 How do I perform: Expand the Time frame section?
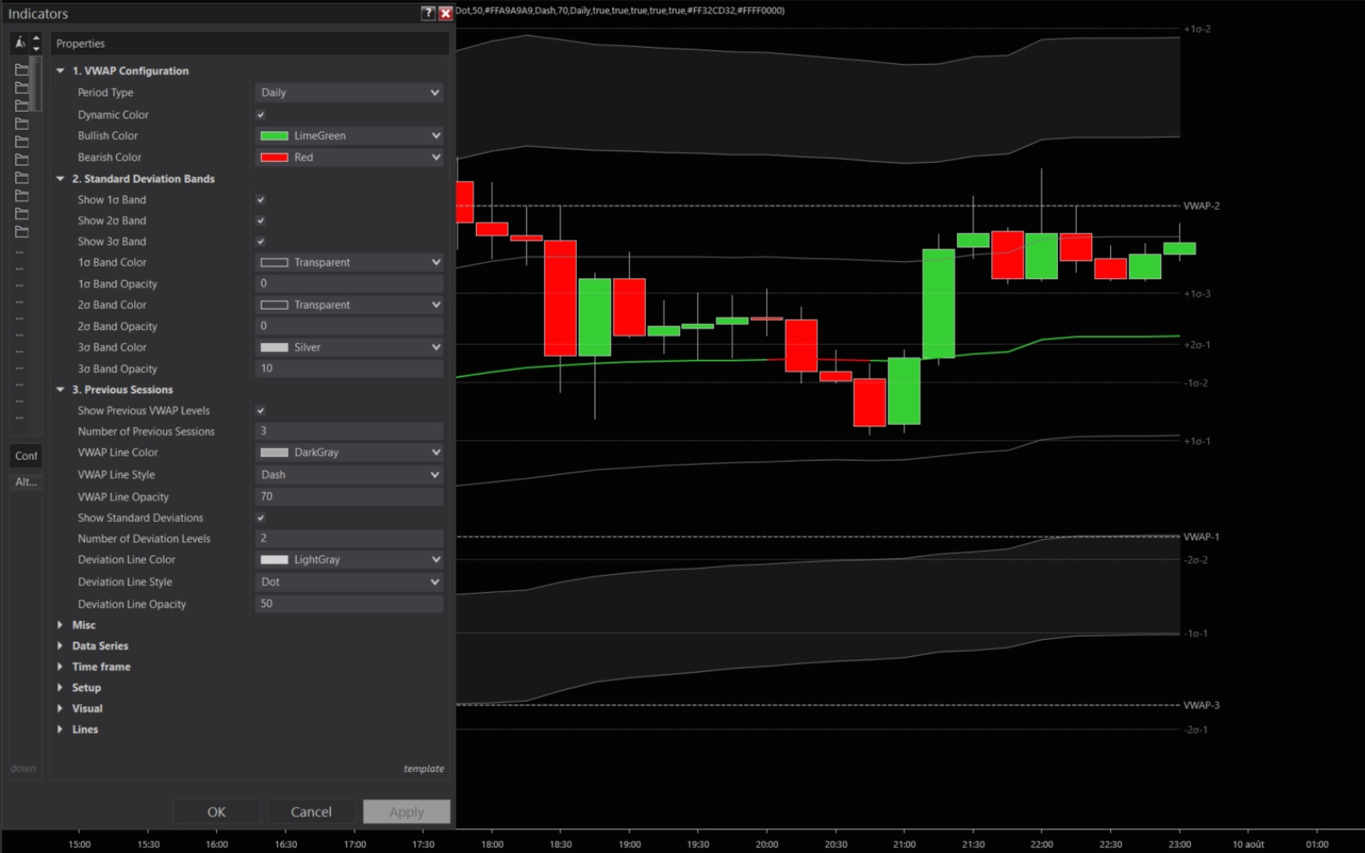(60, 666)
